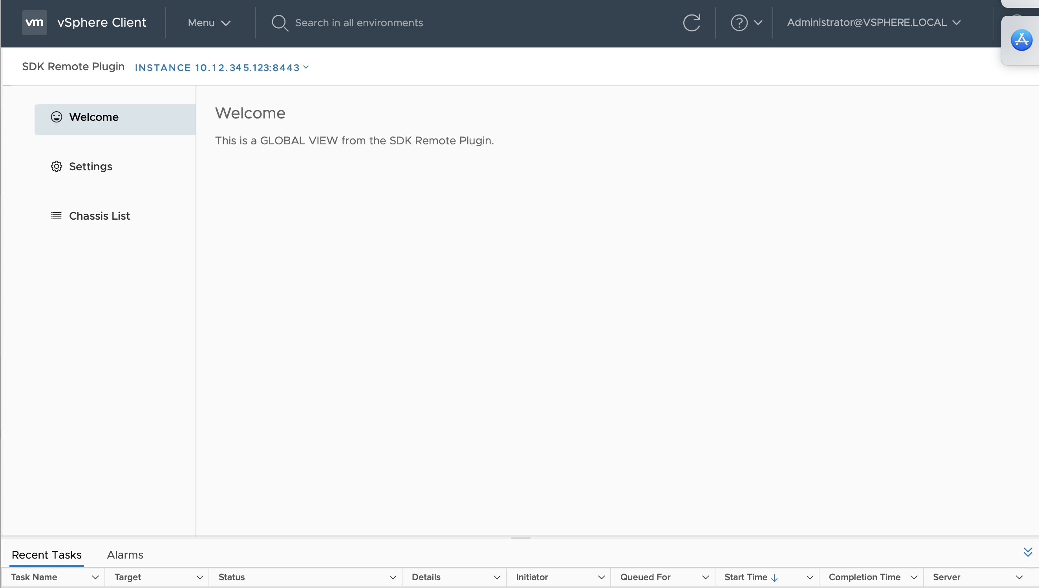
Task: Click the GLOBAL VIEW description text
Action: [x=355, y=141]
